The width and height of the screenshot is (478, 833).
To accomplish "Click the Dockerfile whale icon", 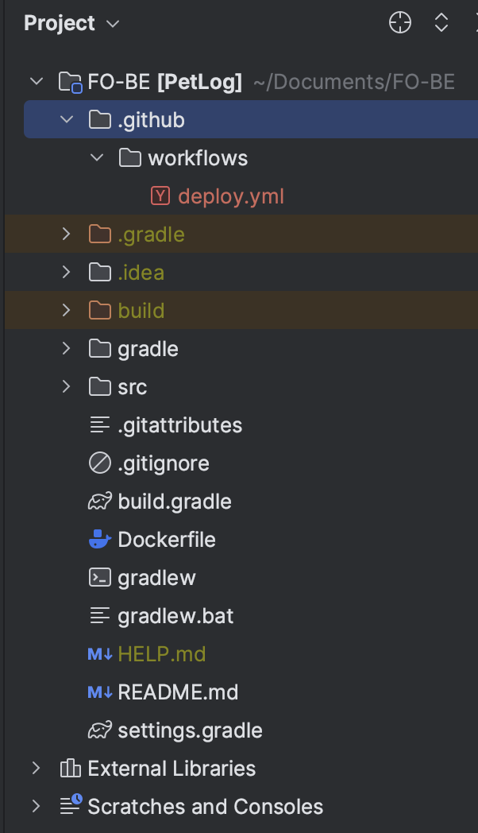I will [99, 539].
